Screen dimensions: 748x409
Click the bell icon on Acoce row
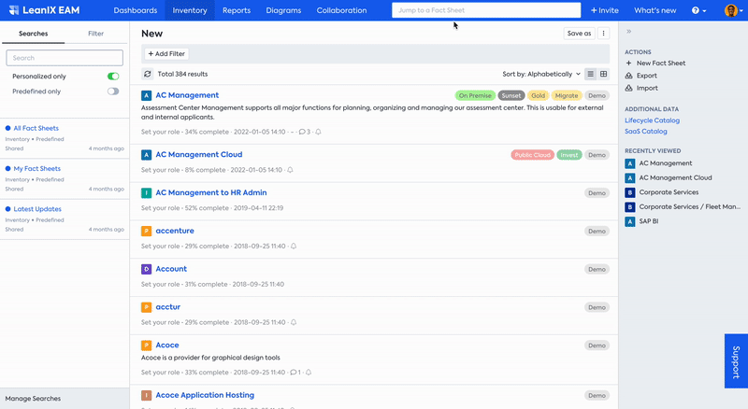click(309, 373)
